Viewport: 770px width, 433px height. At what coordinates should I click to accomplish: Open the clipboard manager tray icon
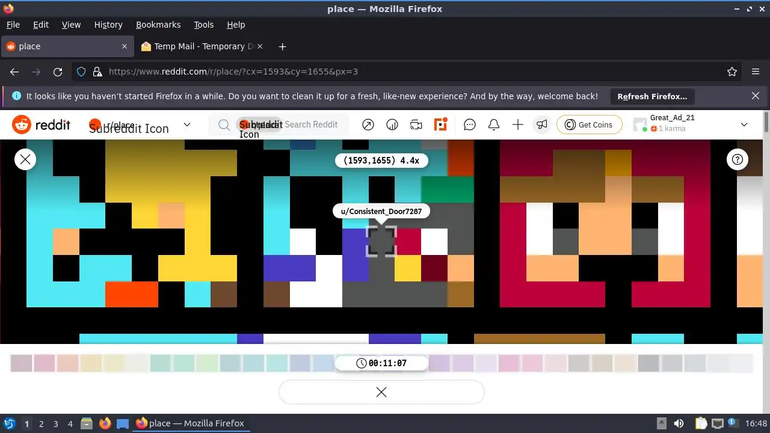pos(701,423)
